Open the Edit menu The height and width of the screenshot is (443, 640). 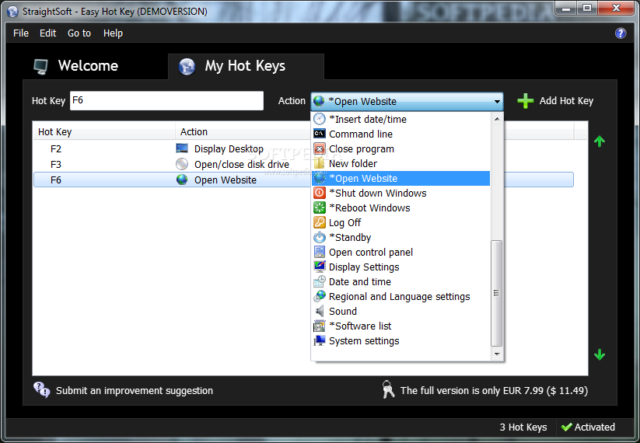coord(47,33)
